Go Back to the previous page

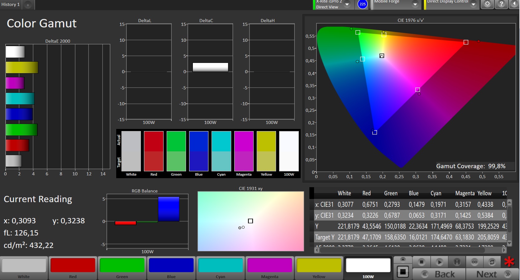[439, 274]
